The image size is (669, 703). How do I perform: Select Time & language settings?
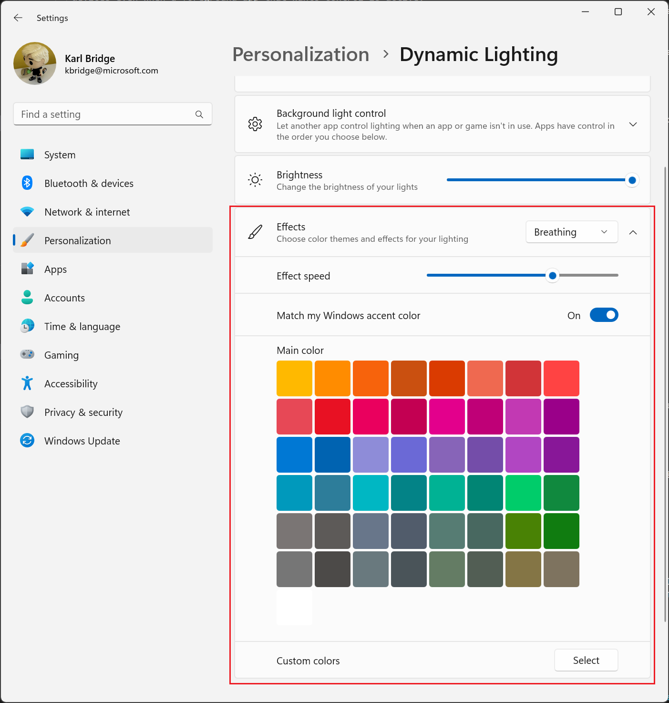pos(82,326)
